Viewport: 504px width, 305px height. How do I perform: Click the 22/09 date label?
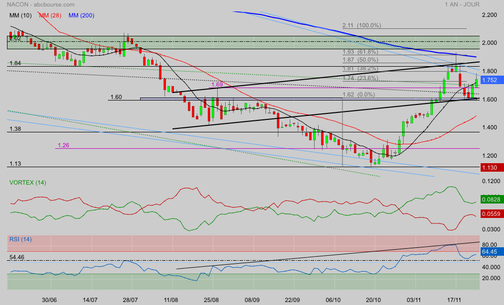point(292,300)
